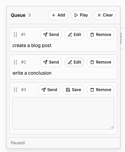Screen dimensions: 125x152
Task: Grab the drag handle of item #1
Action: (x=15, y=35)
